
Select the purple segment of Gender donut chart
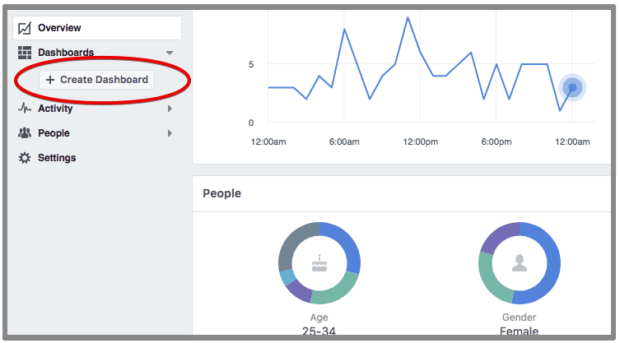pos(496,237)
